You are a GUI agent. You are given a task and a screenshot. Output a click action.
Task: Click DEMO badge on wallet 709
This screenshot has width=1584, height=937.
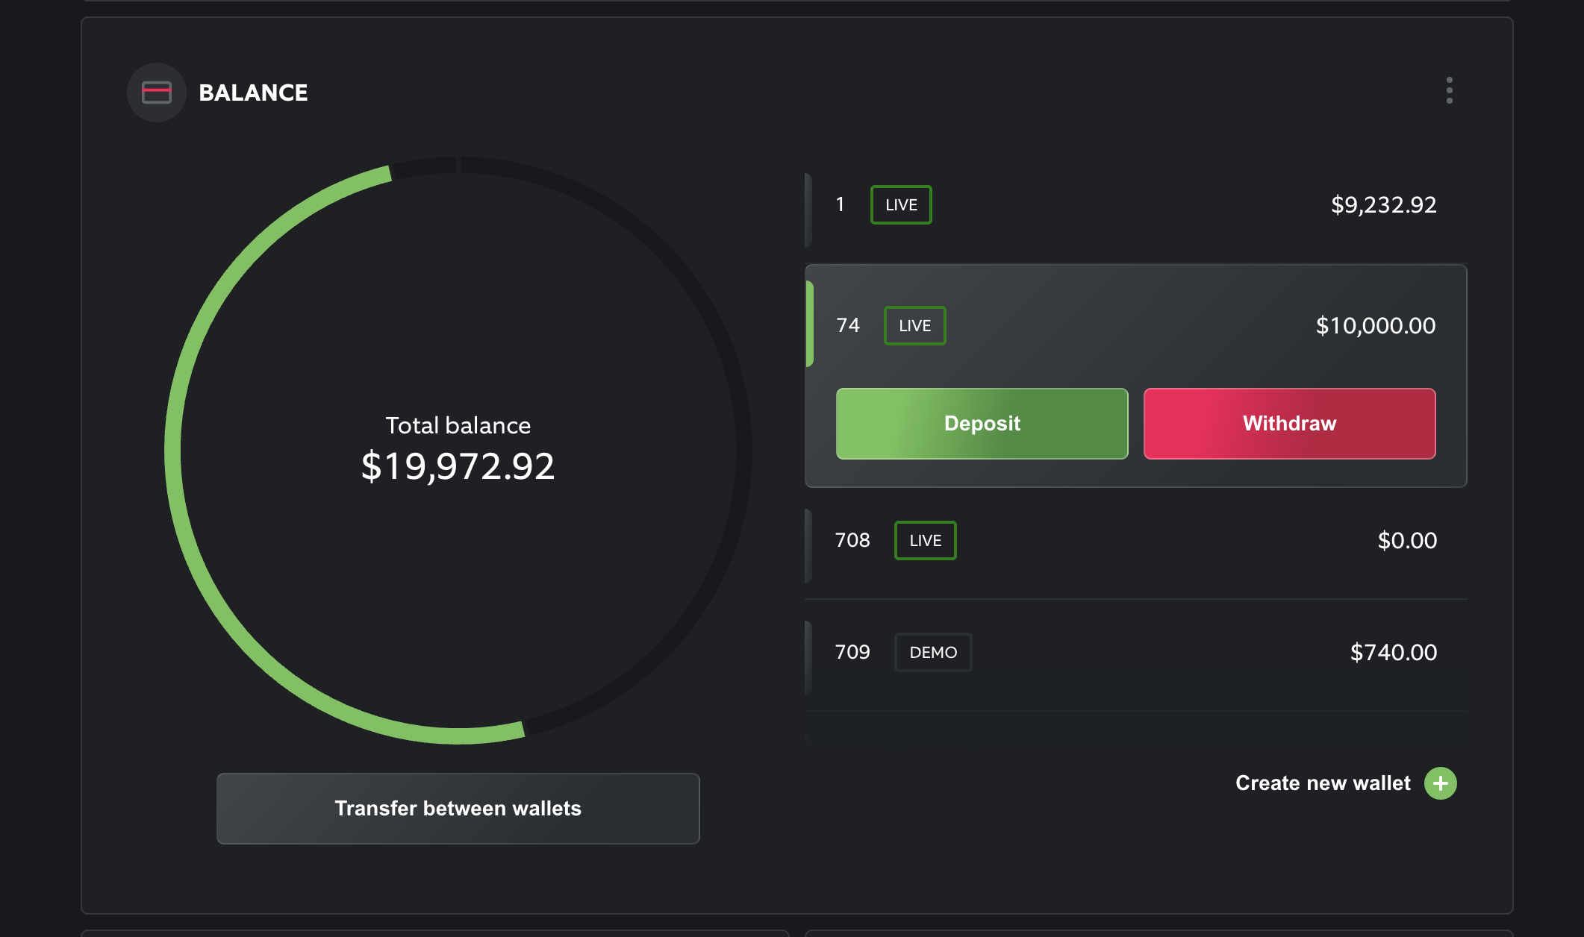point(933,653)
